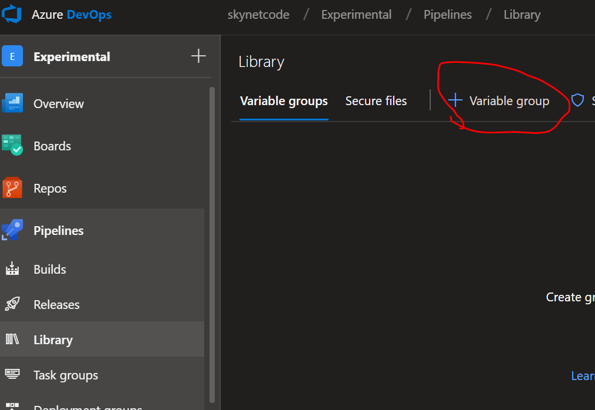Open the Pipelines breadcrumb link

point(447,15)
